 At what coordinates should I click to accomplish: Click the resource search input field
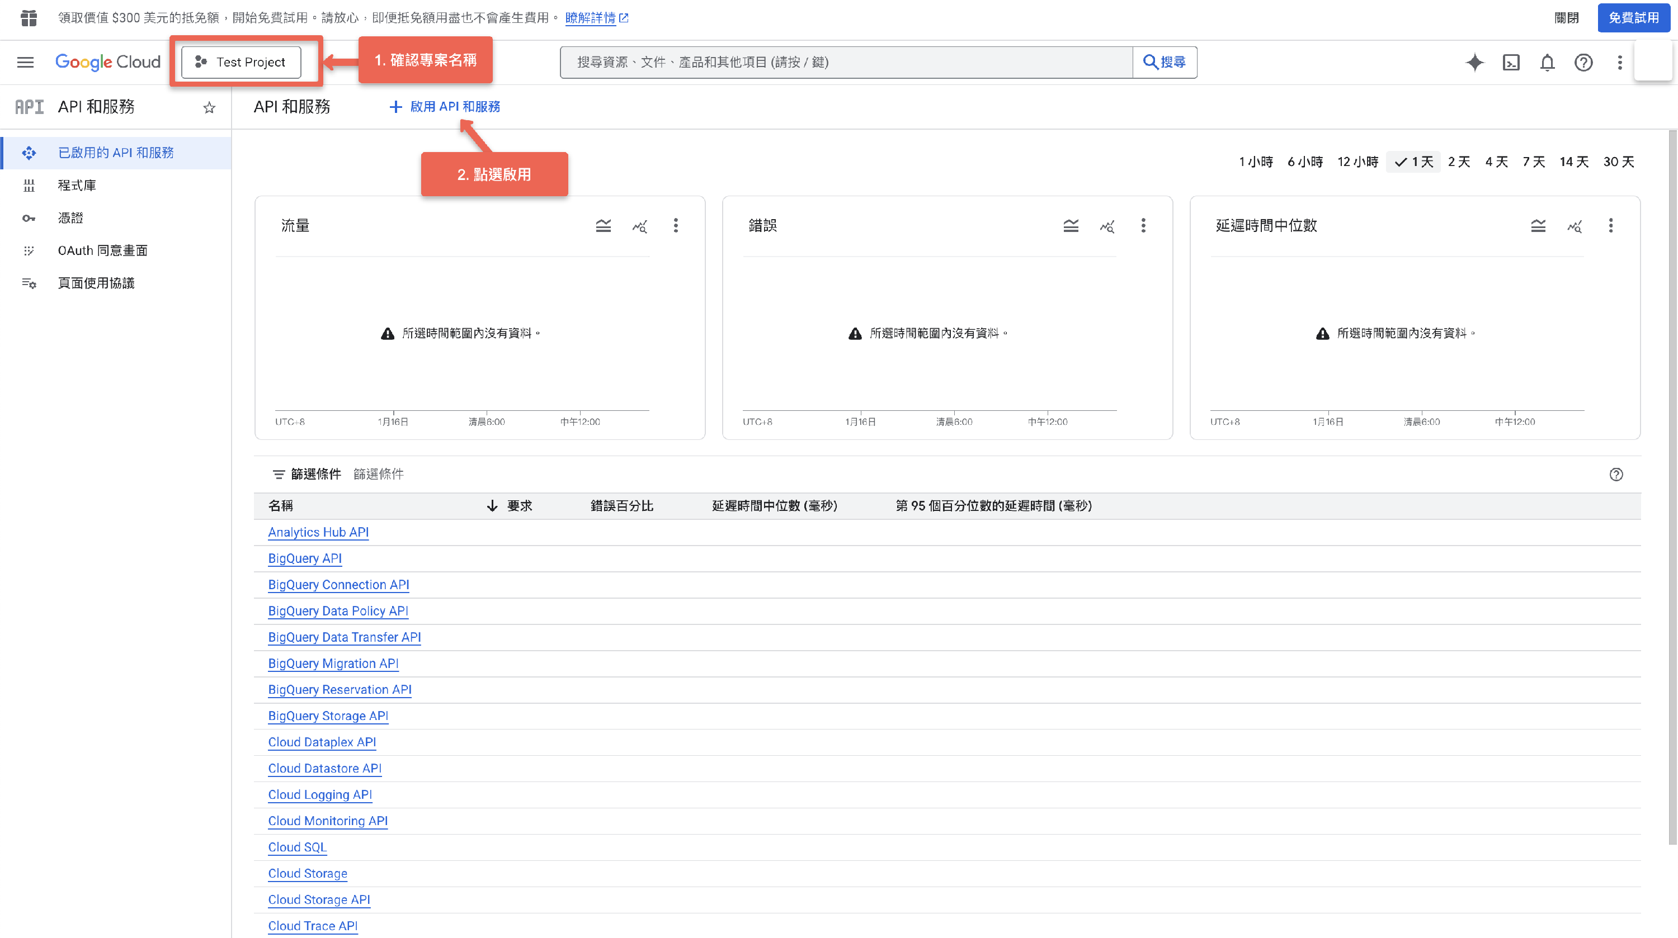846,63
